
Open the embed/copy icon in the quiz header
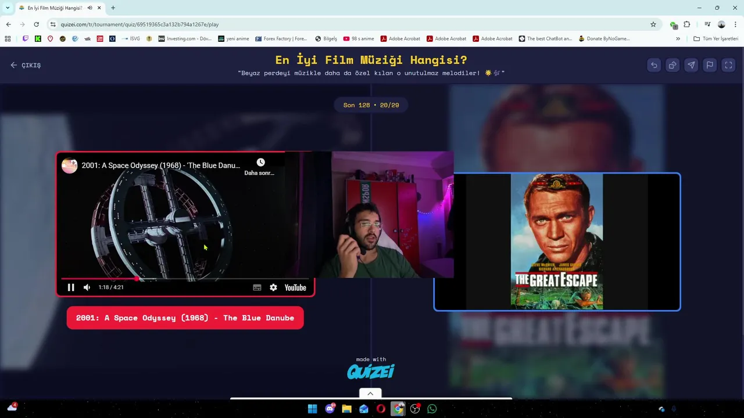pos(673,65)
